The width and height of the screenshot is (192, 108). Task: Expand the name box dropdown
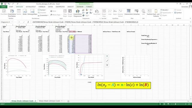point(12,22)
